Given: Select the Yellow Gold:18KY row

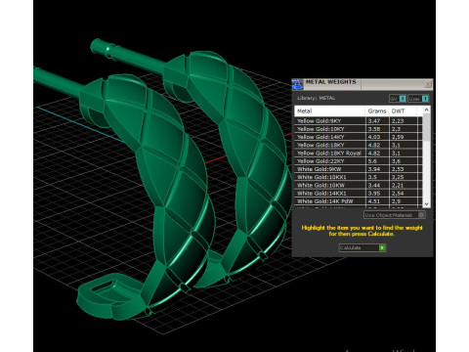Looking at the screenshot, I should 359,145.
